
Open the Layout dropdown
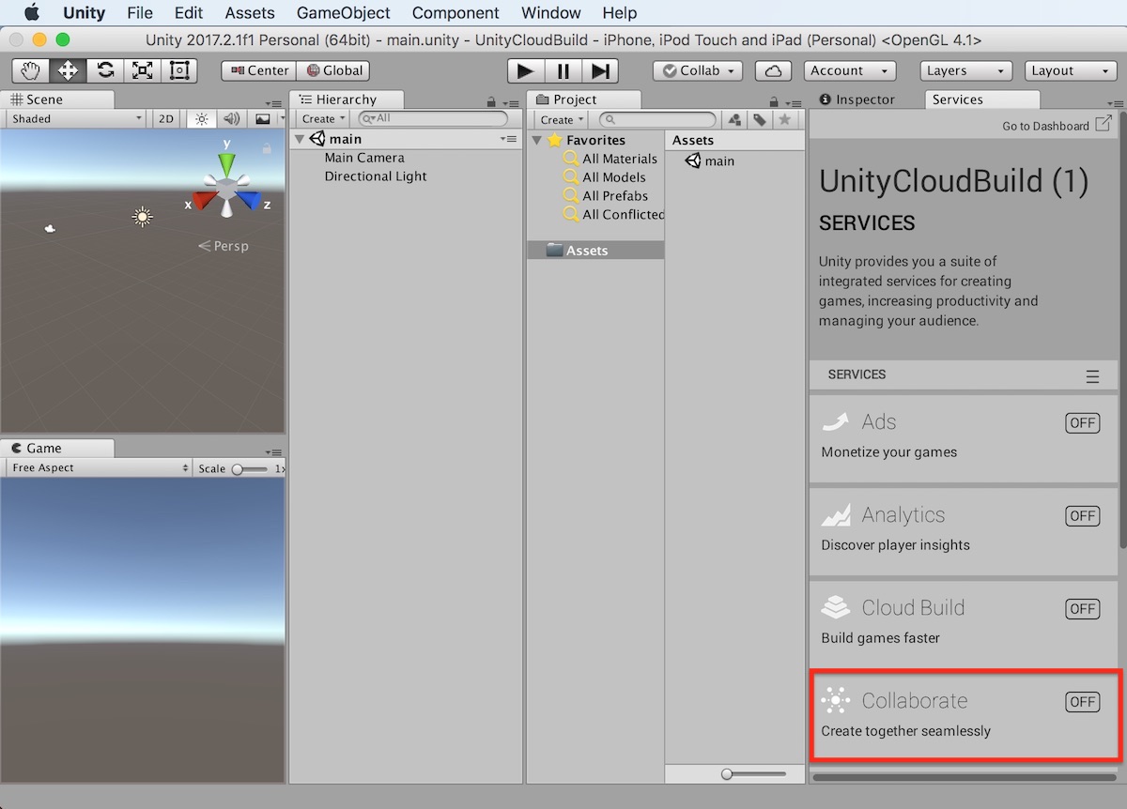click(x=1070, y=70)
